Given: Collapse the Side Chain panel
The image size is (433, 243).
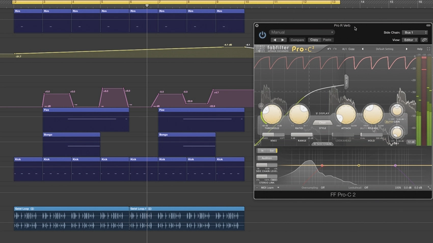Looking at the screenshot, I should 322,144.
